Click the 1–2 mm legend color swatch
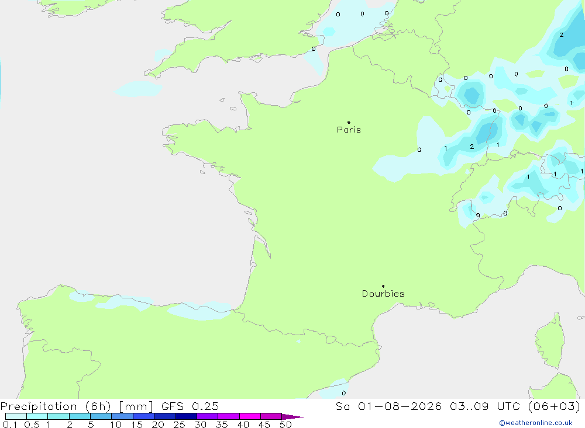 pos(58,416)
